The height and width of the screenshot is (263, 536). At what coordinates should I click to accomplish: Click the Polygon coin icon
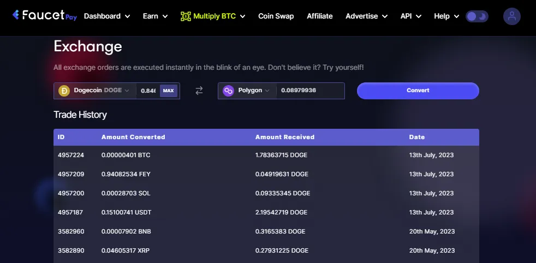(228, 91)
